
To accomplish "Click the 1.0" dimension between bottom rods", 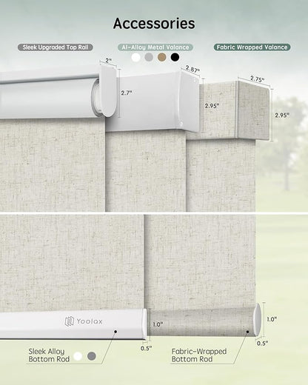I will pos(158,324).
